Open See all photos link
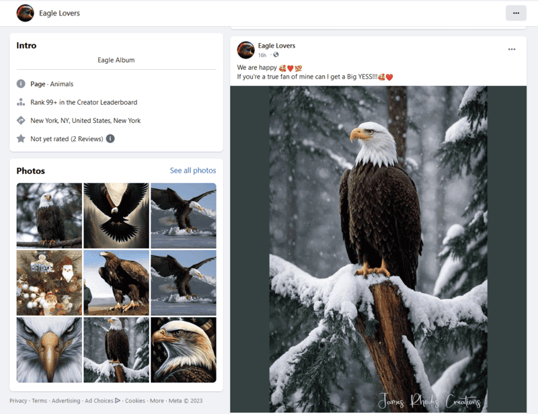Viewport: 538px width, 414px height. (193, 171)
